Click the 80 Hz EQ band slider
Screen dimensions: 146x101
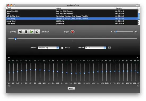[36, 72]
